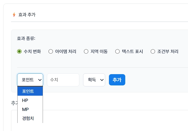Screen dimensions: 188x131
Task: Select the 아이템 처리 radio button
Action: coord(51,52)
